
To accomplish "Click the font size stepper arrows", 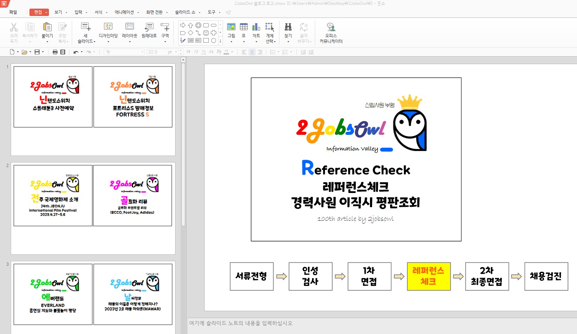I will (x=180, y=52).
